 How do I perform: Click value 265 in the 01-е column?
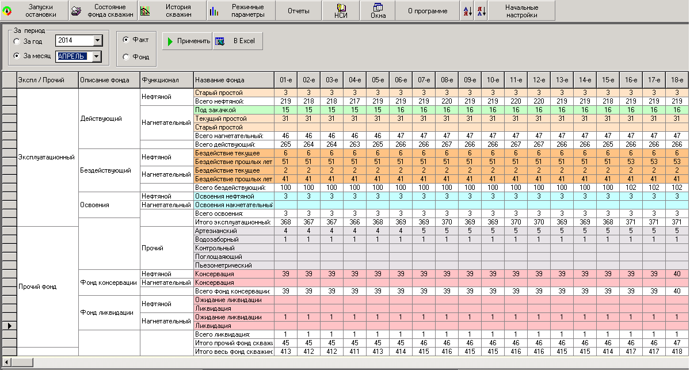coord(285,144)
